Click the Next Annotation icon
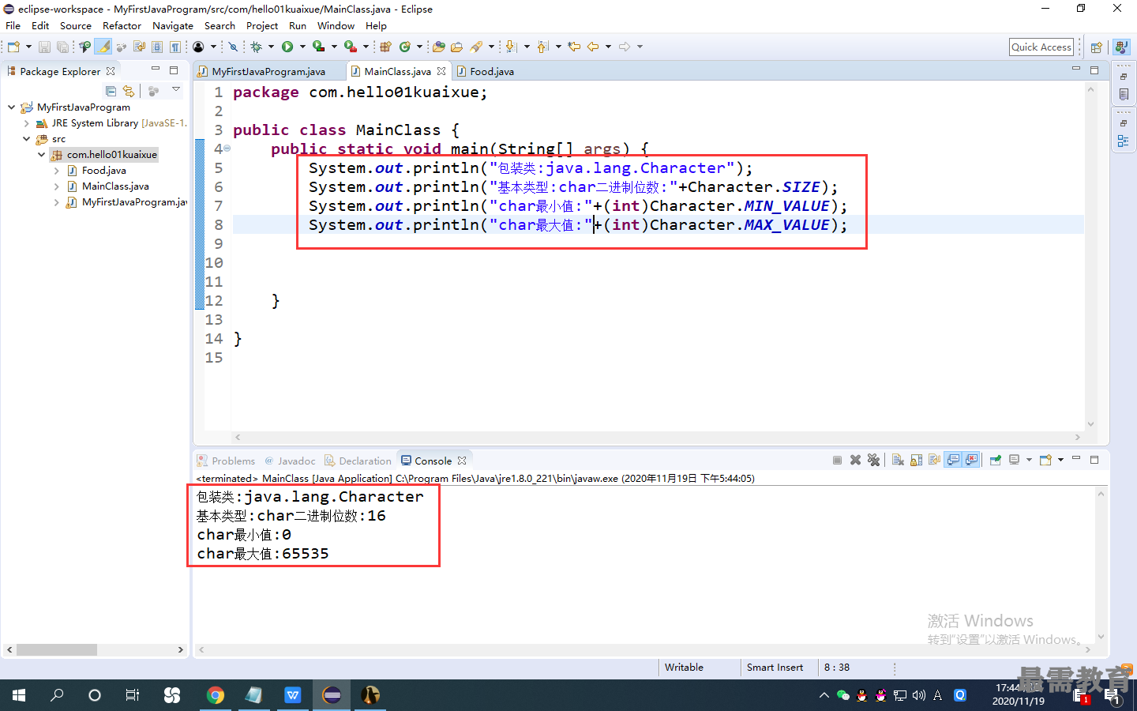 511,47
